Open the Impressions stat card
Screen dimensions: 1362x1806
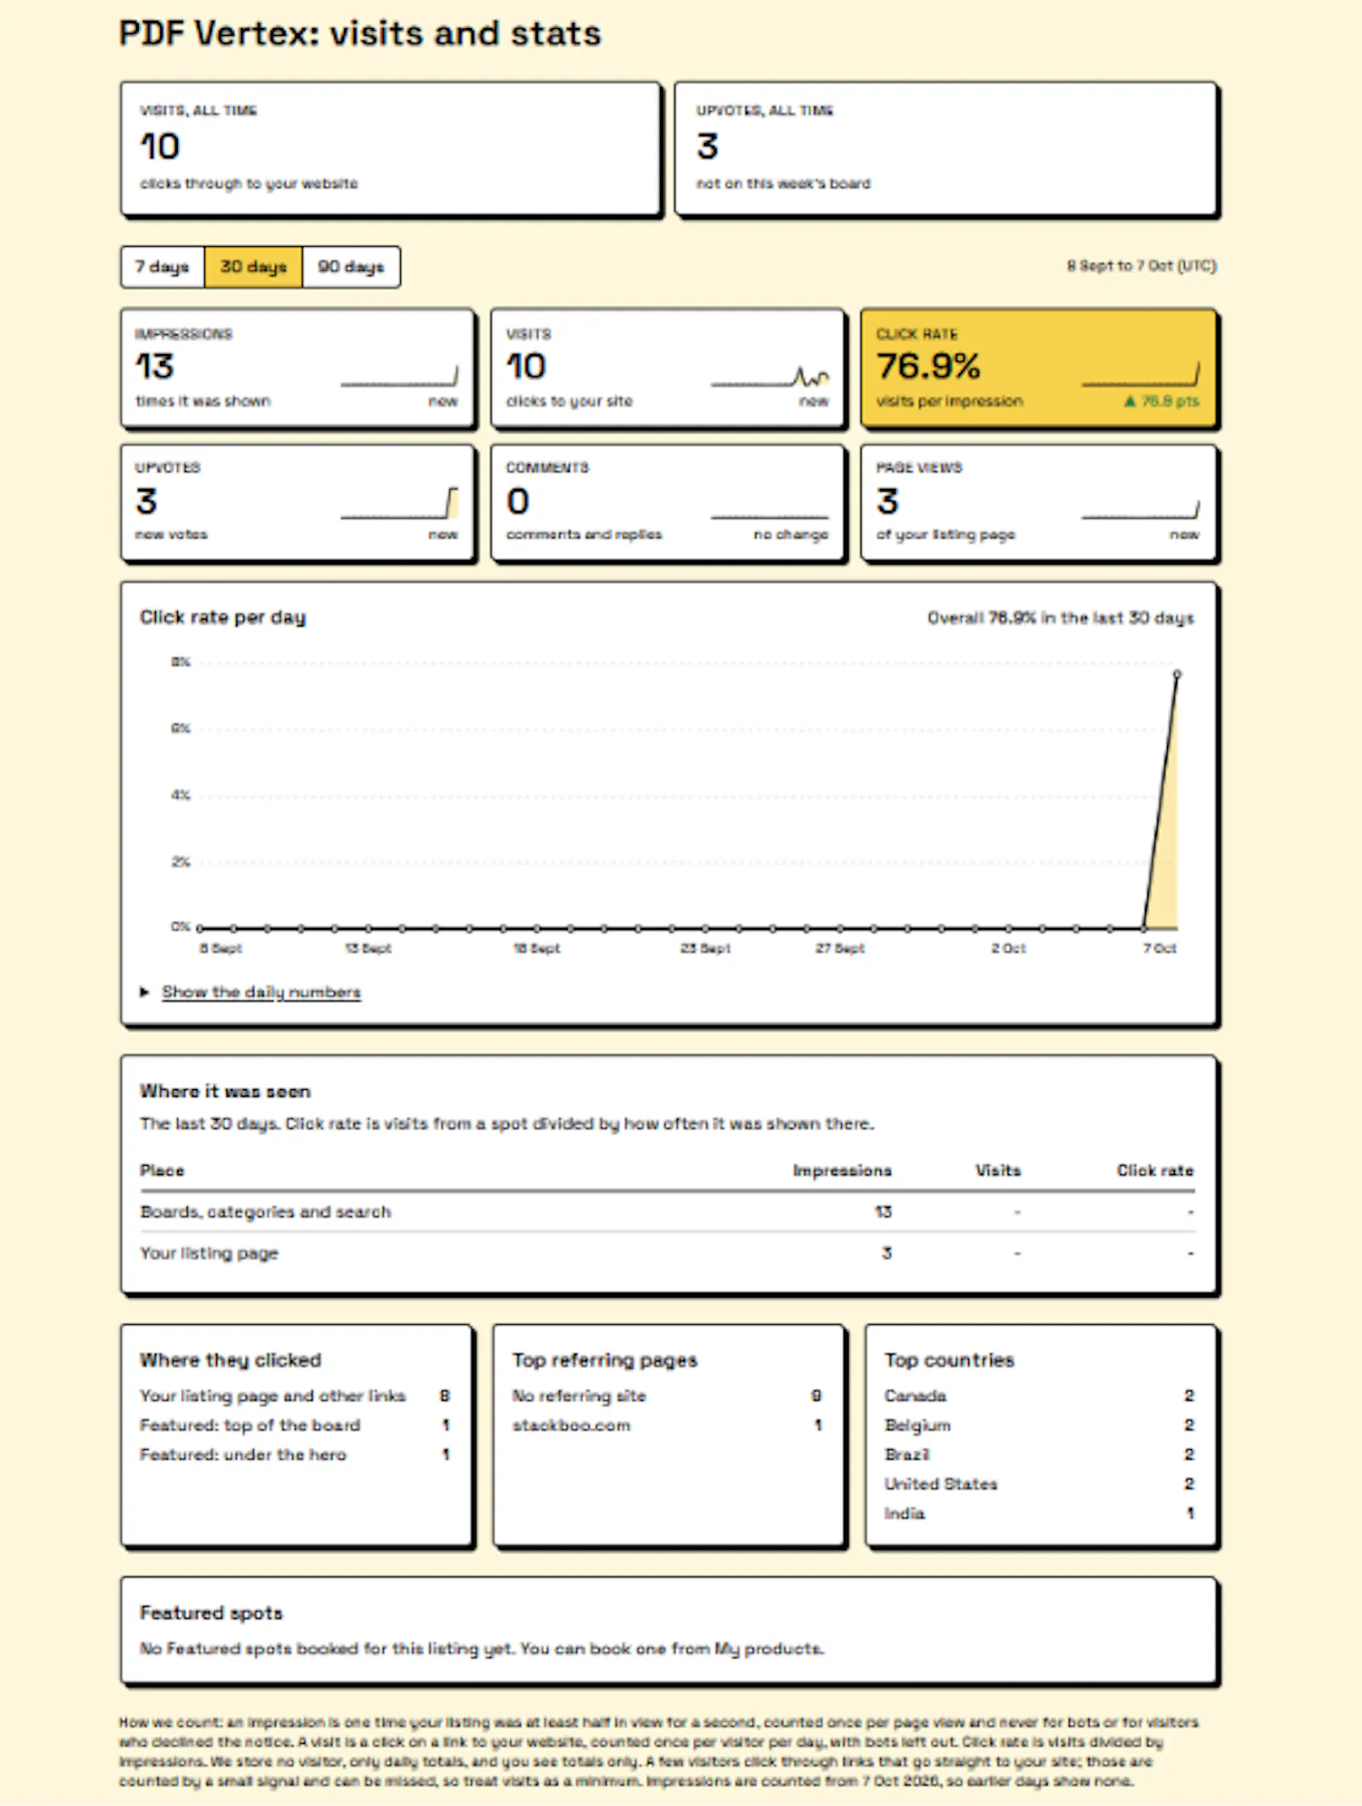click(297, 368)
